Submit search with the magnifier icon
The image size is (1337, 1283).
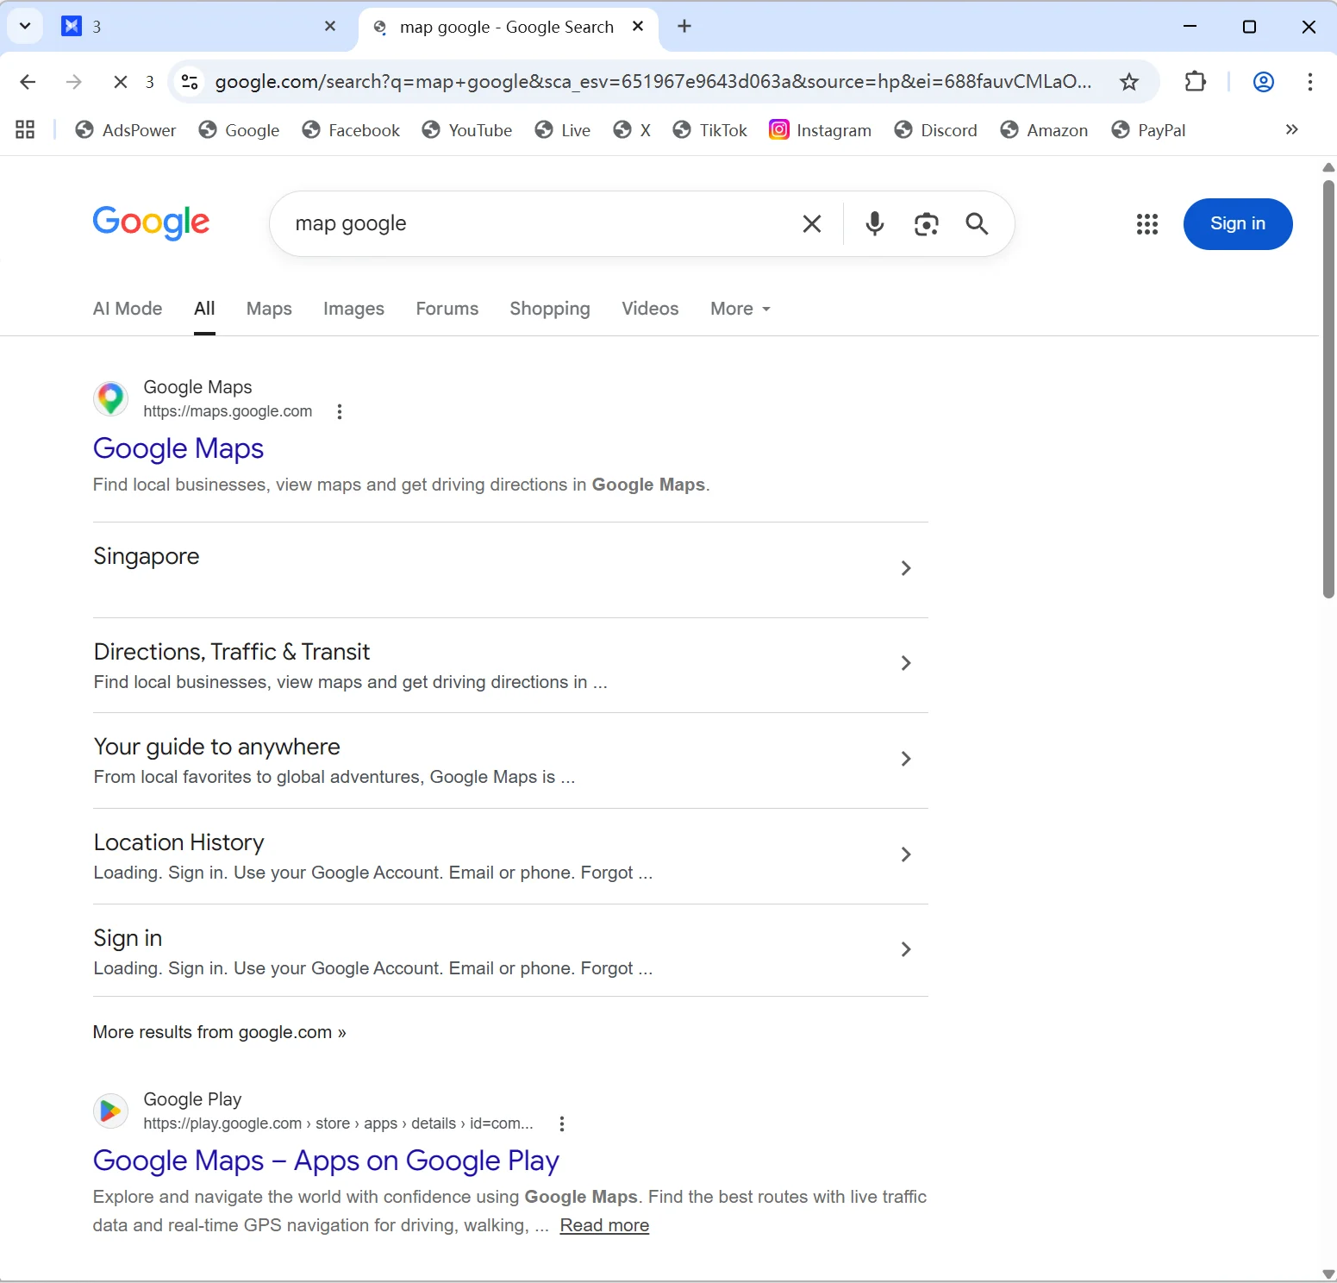(x=977, y=224)
